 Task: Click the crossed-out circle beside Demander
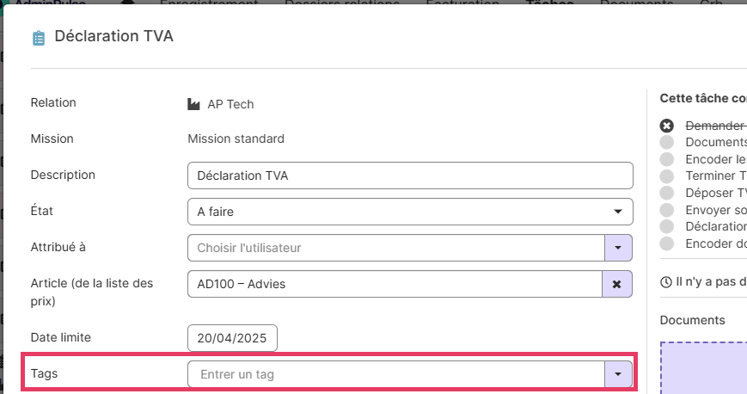666,126
